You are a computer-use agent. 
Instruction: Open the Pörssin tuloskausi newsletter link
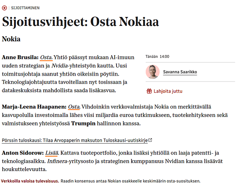75,140
